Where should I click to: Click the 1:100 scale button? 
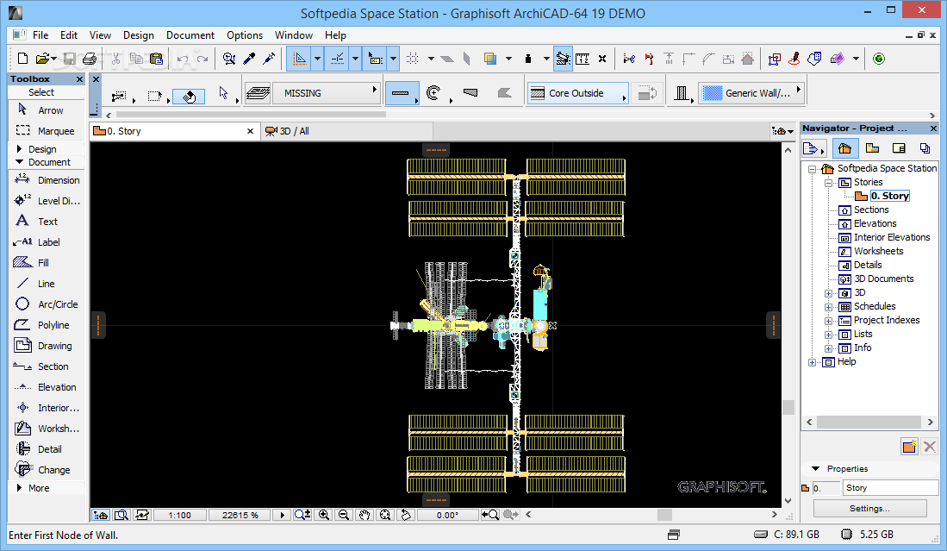click(179, 515)
